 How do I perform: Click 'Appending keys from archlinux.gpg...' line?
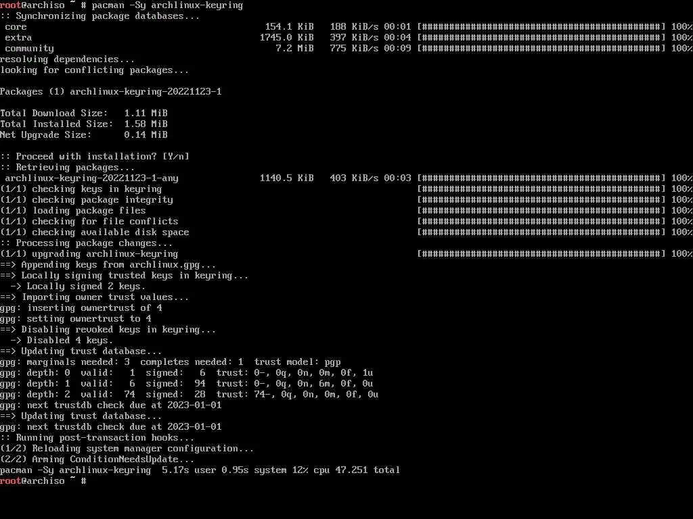click(108, 265)
